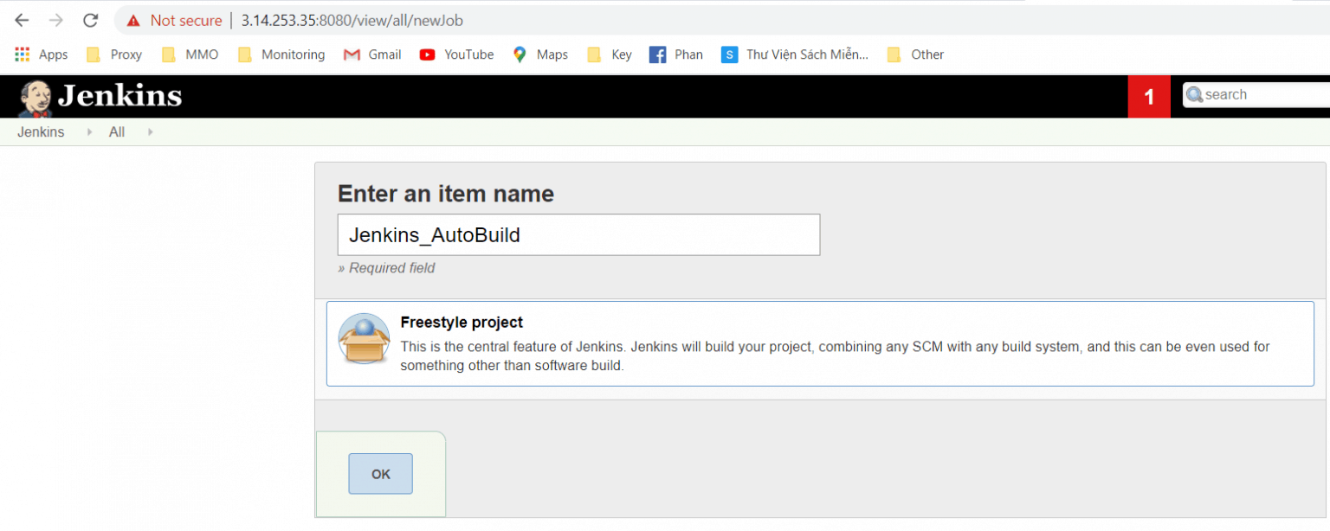The image size is (1330, 531).
Task: Click the Freestyle project package icon
Action: pyautogui.click(x=364, y=338)
